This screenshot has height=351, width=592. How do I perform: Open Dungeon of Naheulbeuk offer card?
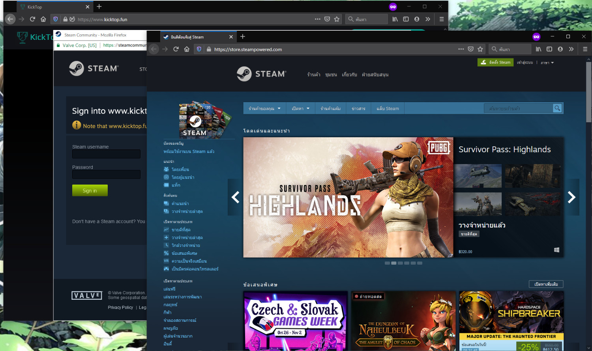pos(403,321)
